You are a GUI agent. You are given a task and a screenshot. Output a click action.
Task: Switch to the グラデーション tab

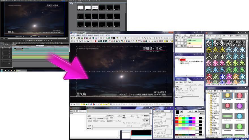pyautogui.click(x=183, y=116)
